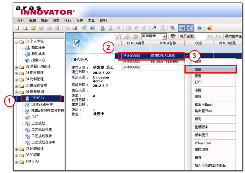245x173 pixels.
Task: Click the Open folder toolbar icon
Action: pyautogui.click(x=33, y=28)
